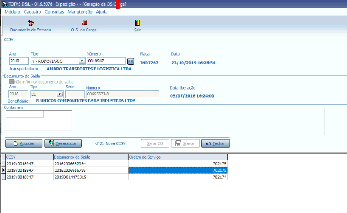Image resolution: width=347 pixels, height=213 pixels.
Task: Click the Sair exit door icon
Action: tap(138, 23)
